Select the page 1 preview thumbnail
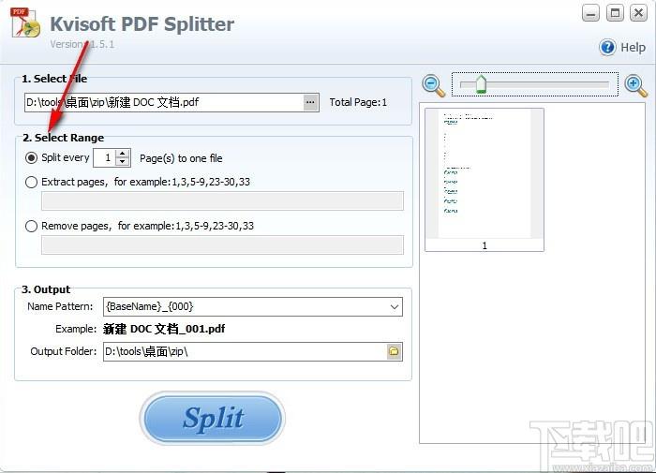The image size is (656, 473). [x=485, y=180]
